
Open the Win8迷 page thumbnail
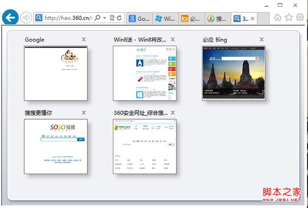[145, 73]
